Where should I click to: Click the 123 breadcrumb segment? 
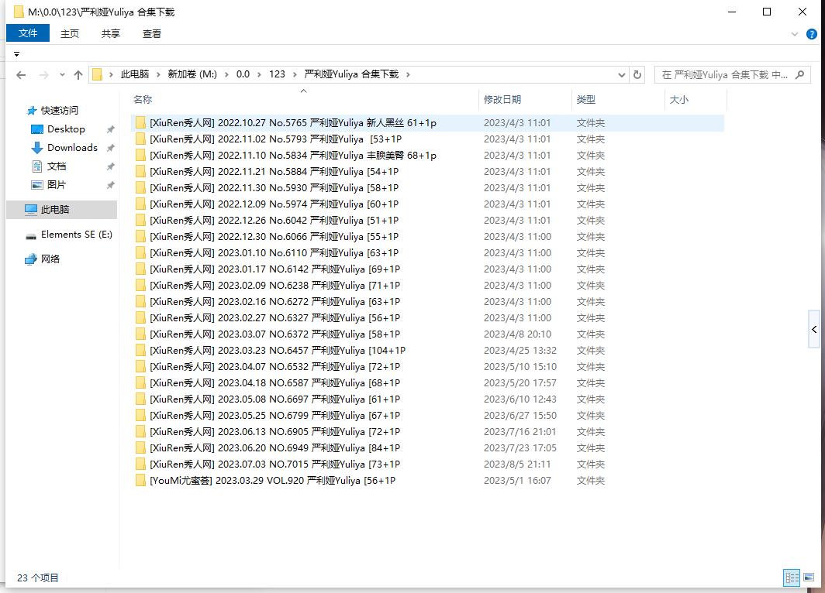(x=277, y=74)
